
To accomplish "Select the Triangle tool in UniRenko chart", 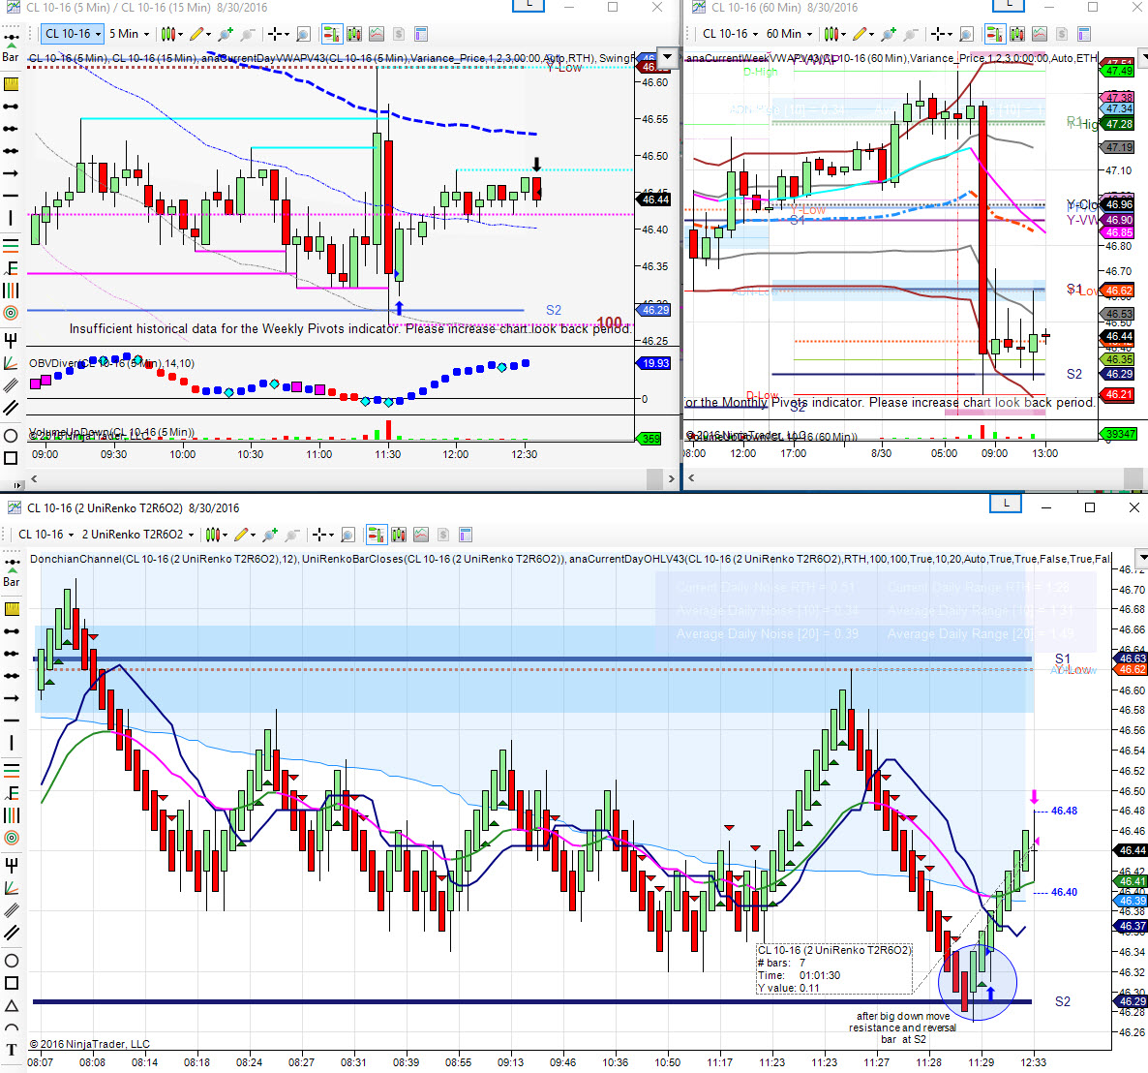I will click(x=12, y=1005).
